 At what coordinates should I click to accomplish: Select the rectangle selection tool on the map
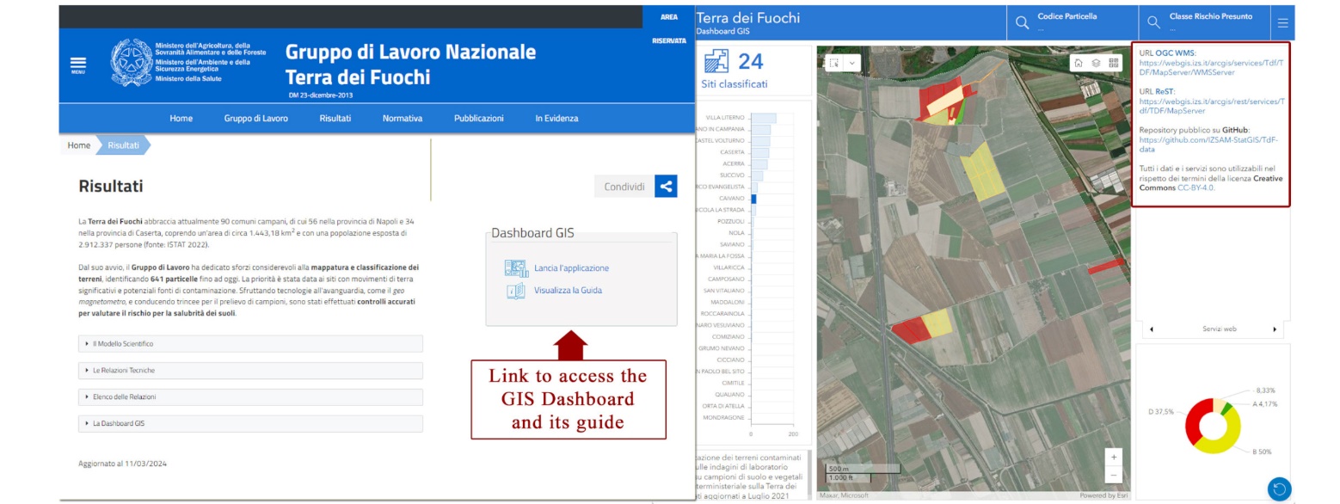pos(833,63)
